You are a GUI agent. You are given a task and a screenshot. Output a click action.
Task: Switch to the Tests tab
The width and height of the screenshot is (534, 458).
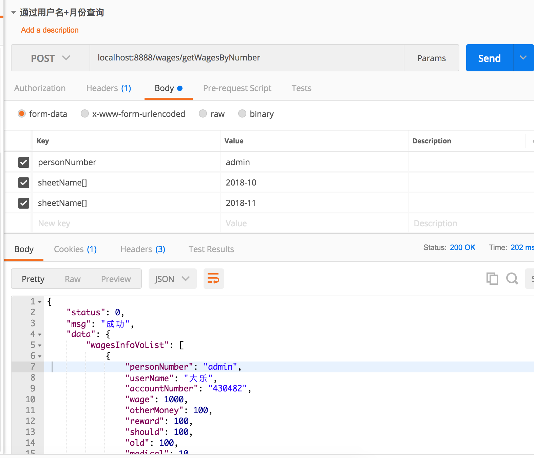pos(301,88)
